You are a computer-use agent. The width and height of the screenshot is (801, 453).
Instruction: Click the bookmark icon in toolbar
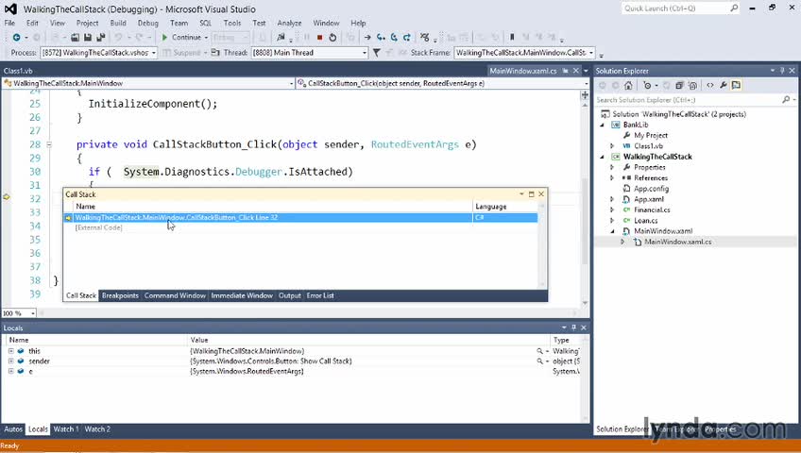(512, 37)
